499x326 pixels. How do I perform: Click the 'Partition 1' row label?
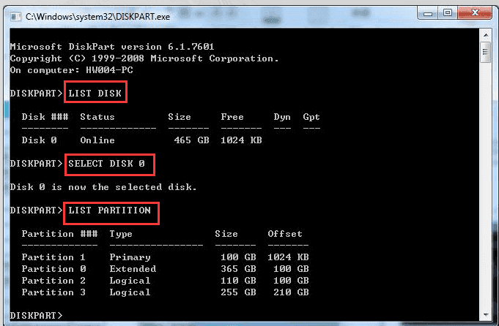(x=53, y=257)
